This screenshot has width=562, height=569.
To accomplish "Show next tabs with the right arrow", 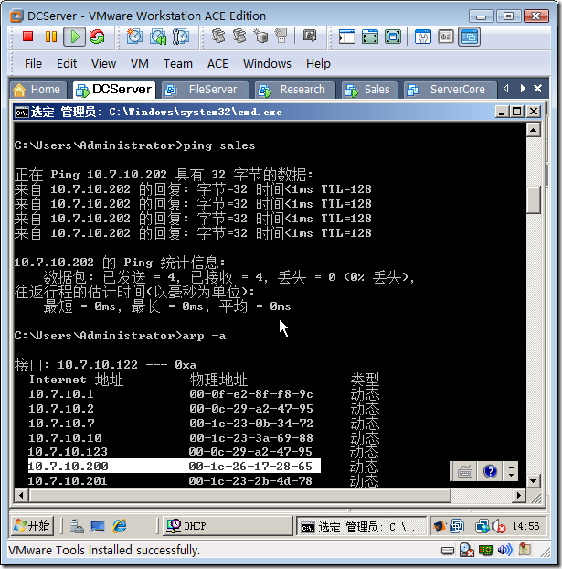I will (x=523, y=88).
